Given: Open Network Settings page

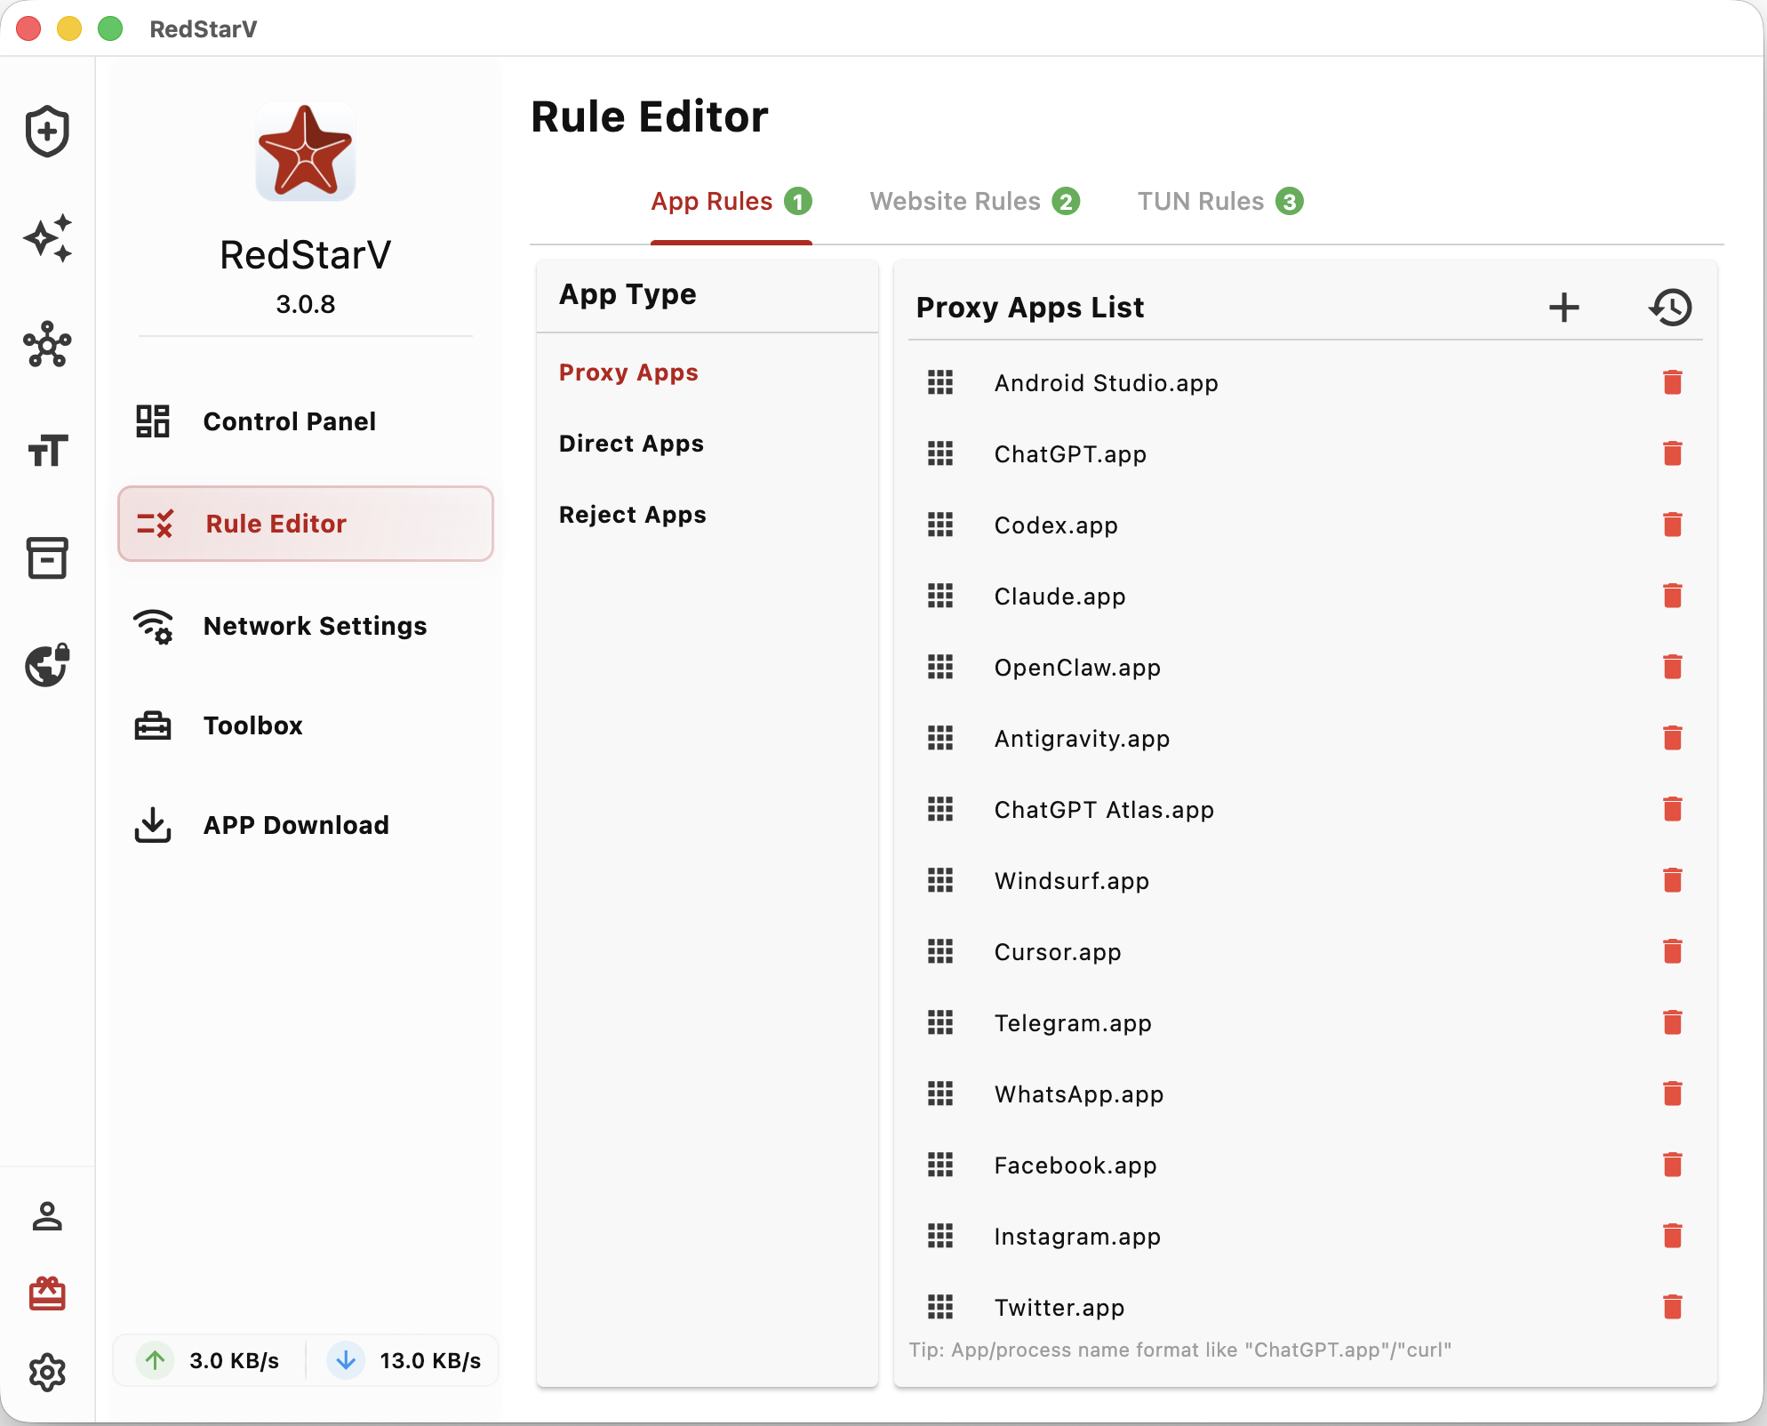Looking at the screenshot, I should pos(305,626).
